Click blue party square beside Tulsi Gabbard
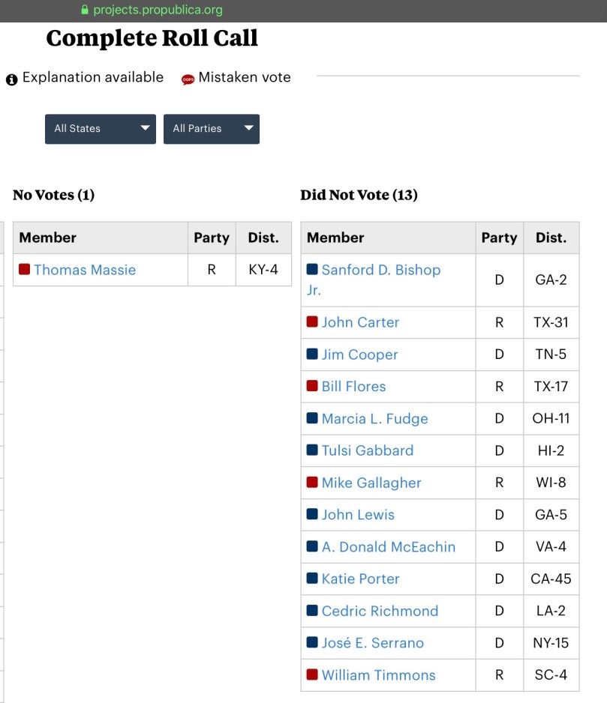The width and height of the screenshot is (607, 703). click(312, 450)
